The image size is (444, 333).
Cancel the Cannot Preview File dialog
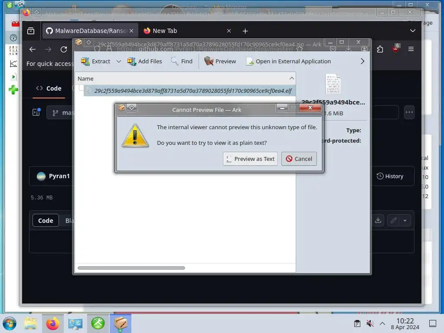[x=299, y=159]
